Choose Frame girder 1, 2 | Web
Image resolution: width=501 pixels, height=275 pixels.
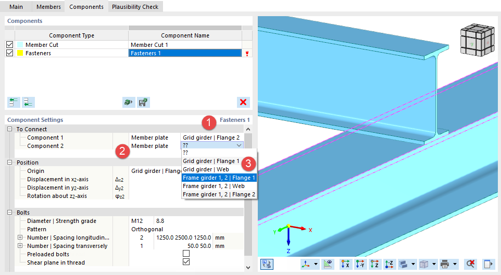[219, 186]
